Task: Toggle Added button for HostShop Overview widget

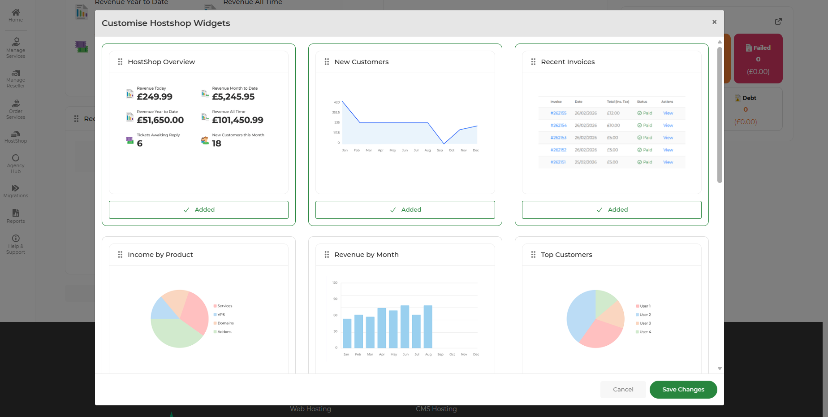Action: click(198, 210)
